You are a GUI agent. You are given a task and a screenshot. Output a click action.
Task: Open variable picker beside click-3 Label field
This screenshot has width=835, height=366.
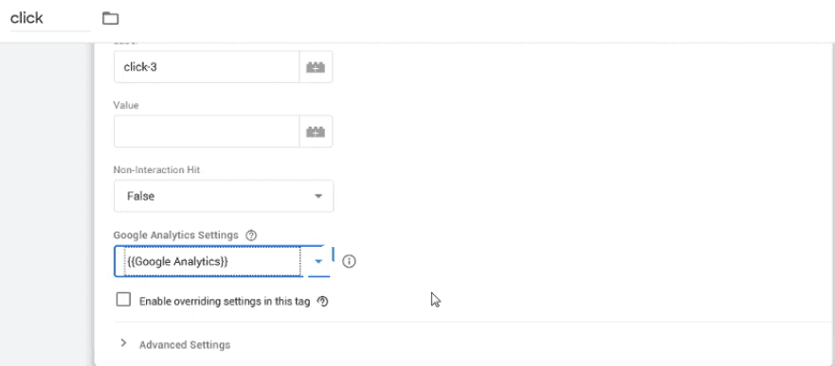coord(316,67)
